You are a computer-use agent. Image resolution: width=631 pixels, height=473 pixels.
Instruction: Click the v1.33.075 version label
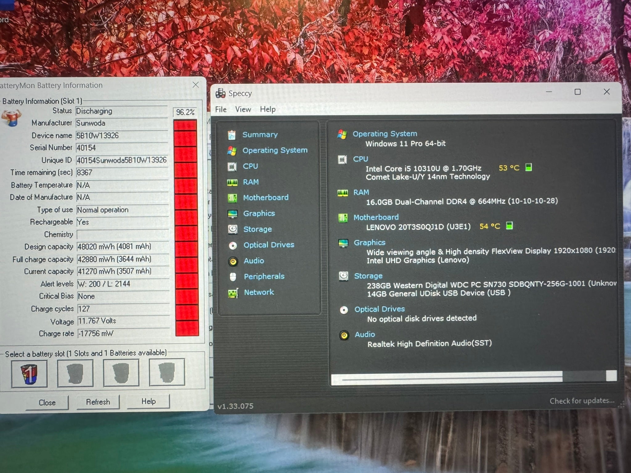pyautogui.click(x=235, y=406)
